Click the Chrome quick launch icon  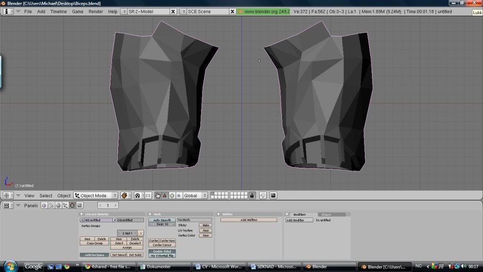pyautogui.click(x=67, y=266)
